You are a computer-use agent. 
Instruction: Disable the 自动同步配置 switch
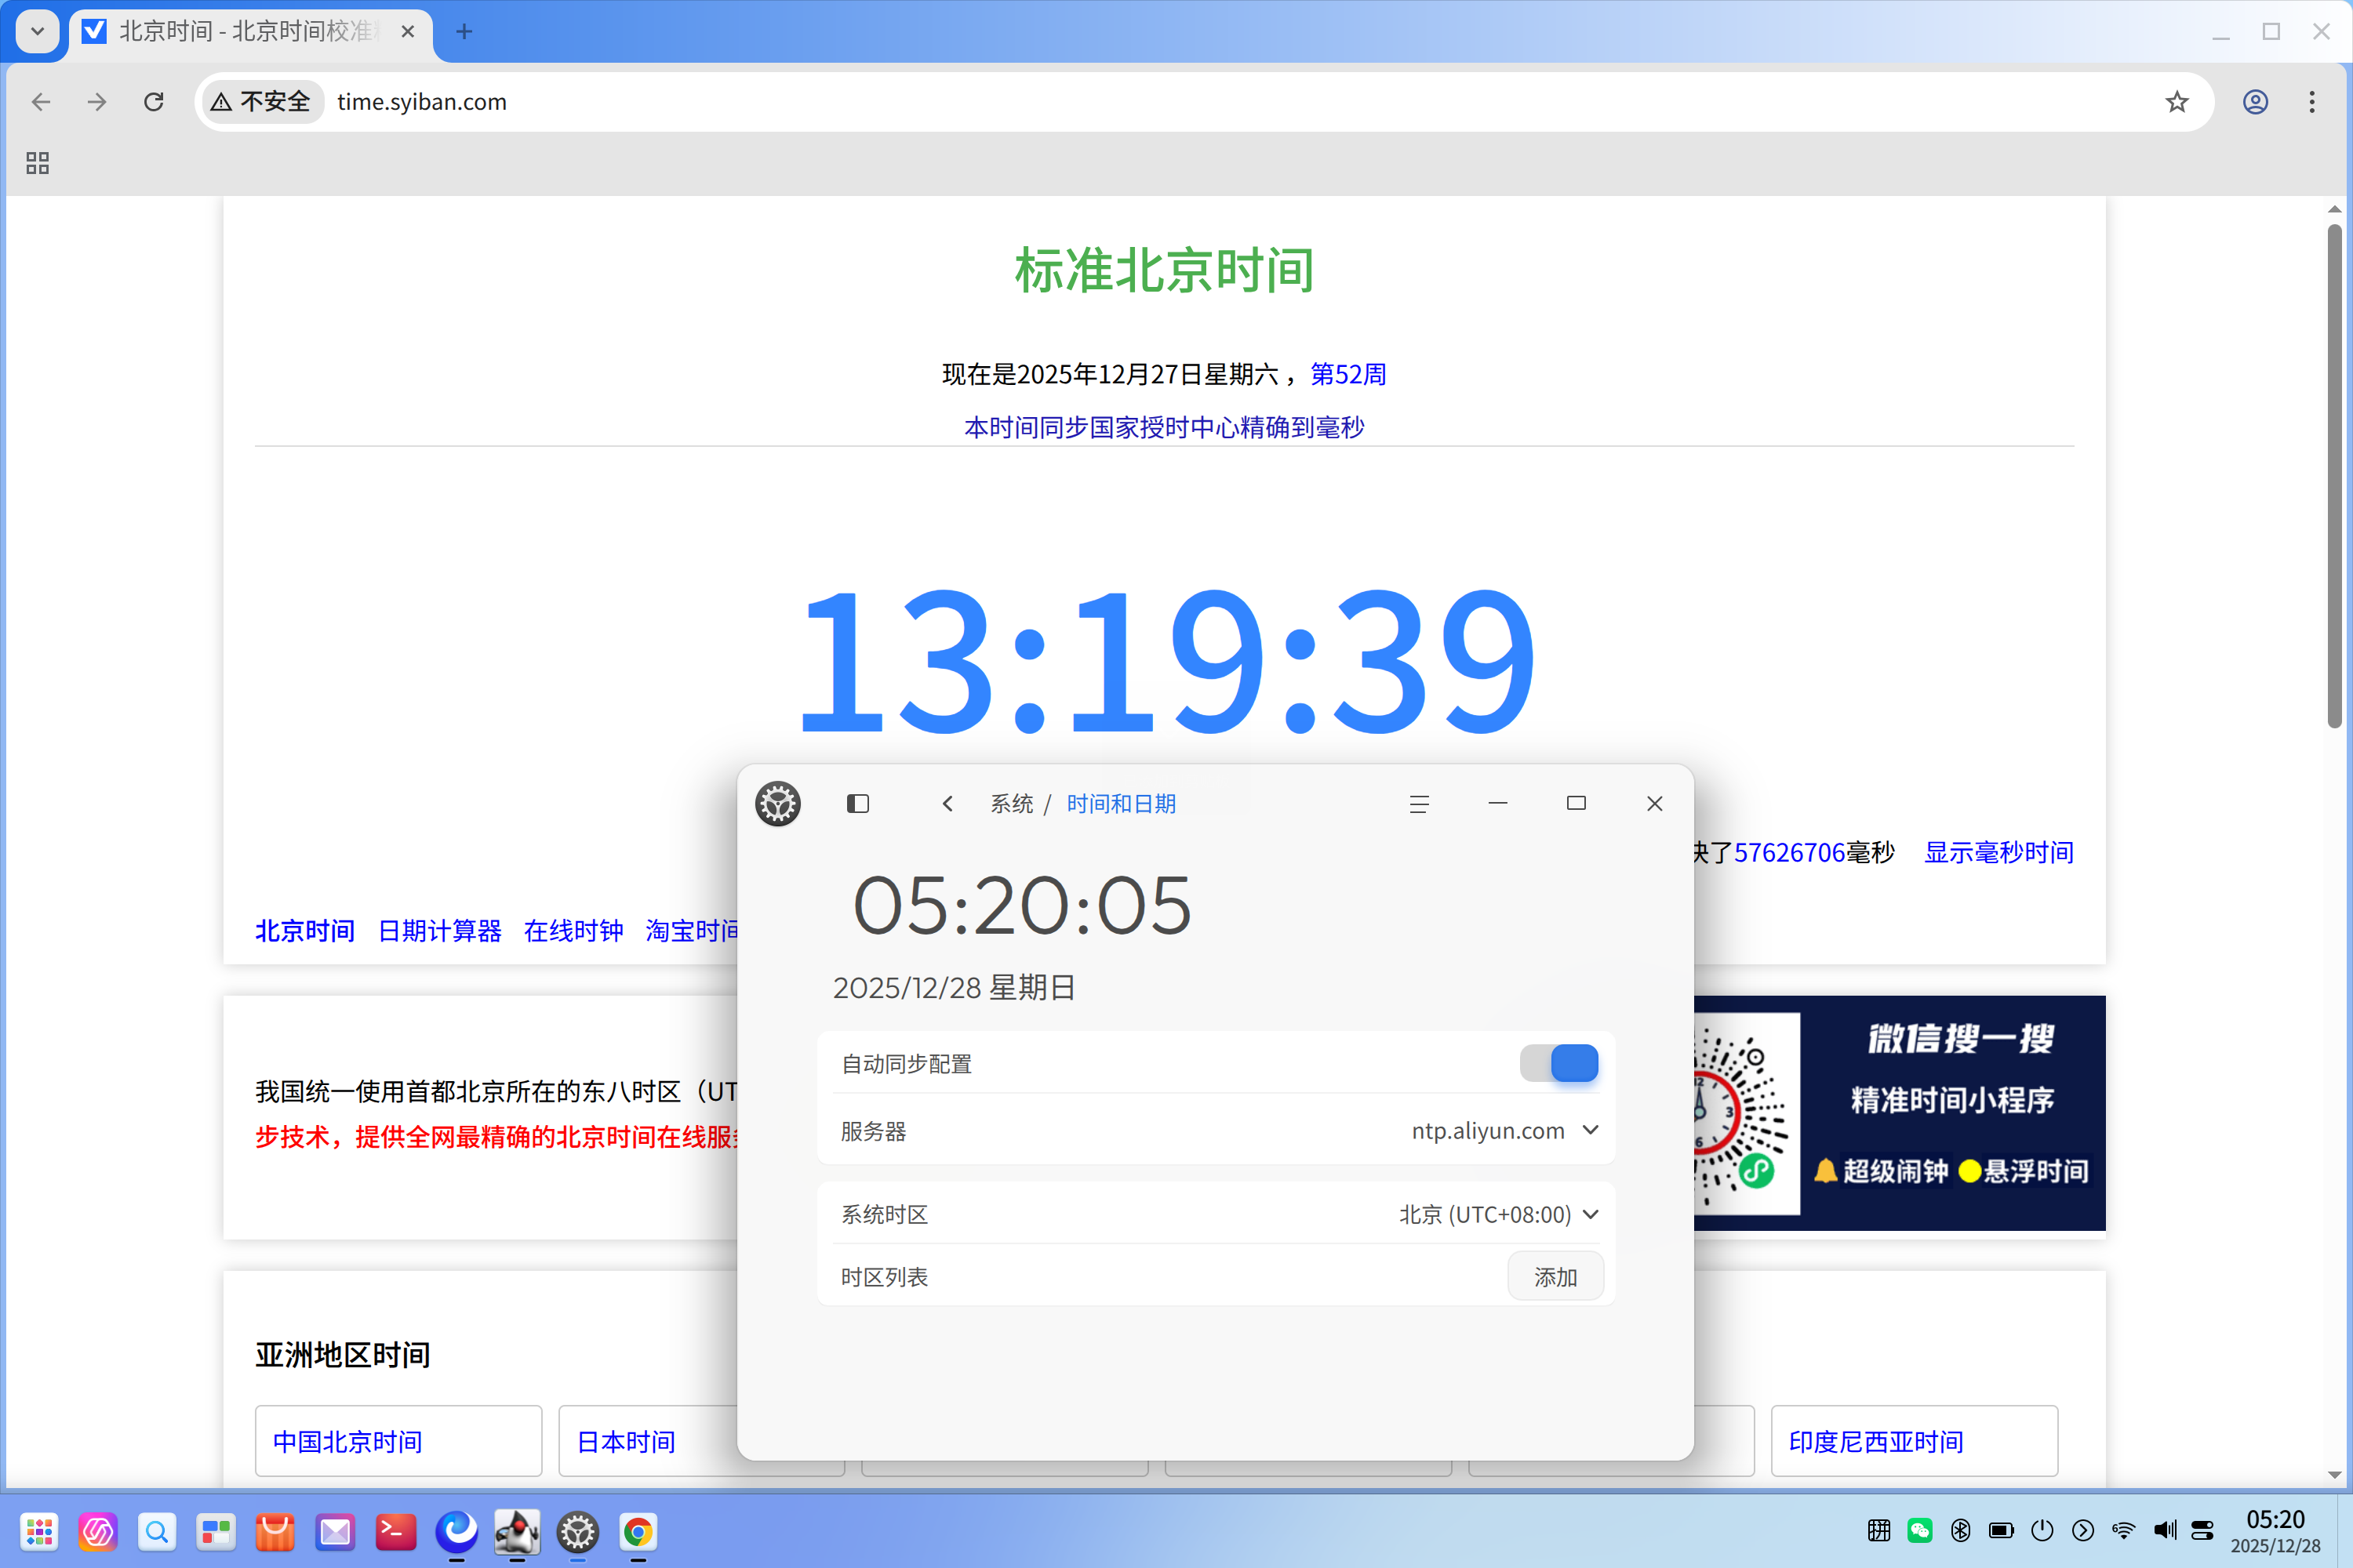click(1558, 1063)
